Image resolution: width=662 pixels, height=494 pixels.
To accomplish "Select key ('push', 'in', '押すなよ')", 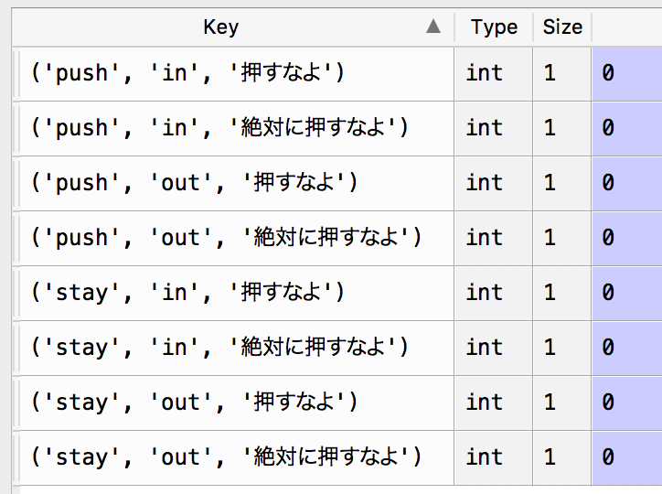I will tap(187, 73).
